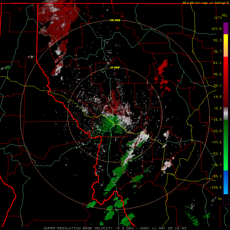Pick the gray segment of the color bar

click(226, 114)
